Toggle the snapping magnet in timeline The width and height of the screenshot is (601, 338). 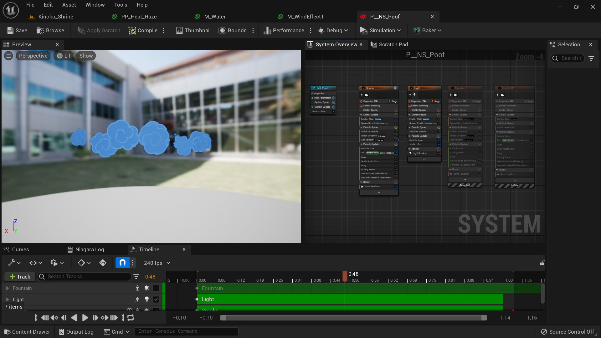point(122,263)
